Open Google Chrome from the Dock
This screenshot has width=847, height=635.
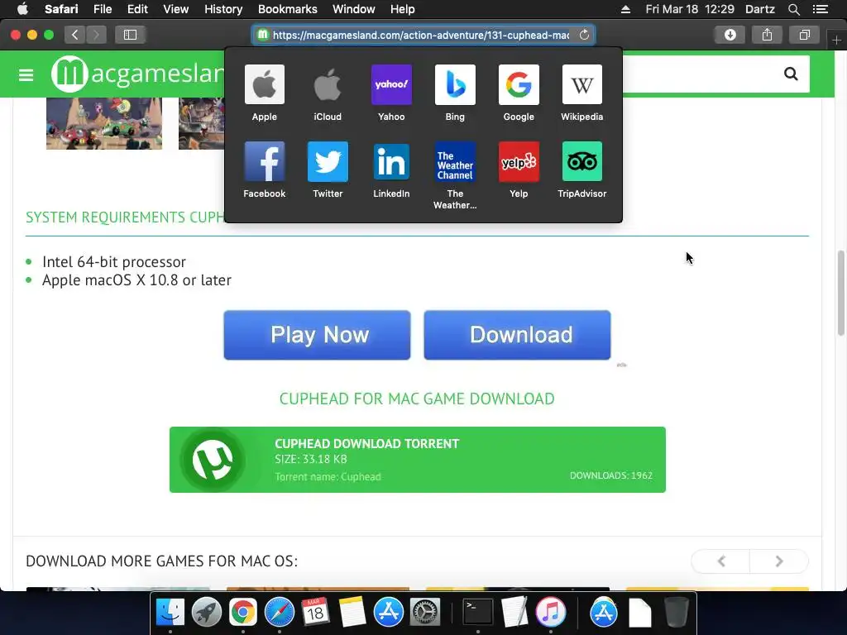pos(242,613)
